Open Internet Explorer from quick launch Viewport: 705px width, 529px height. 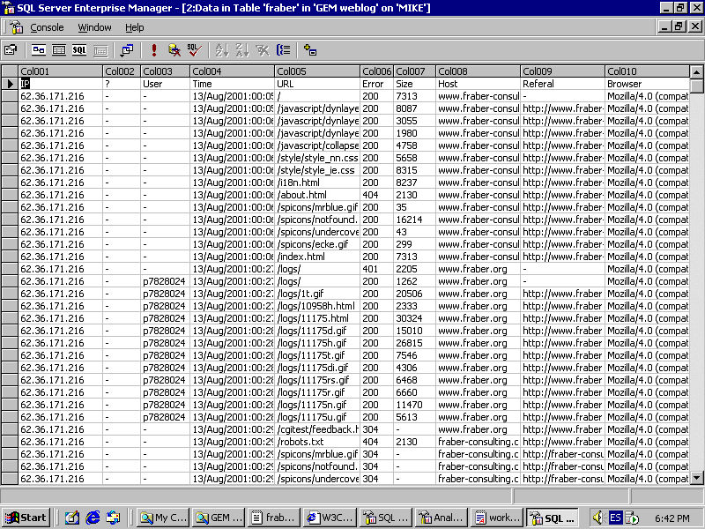[x=93, y=518]
